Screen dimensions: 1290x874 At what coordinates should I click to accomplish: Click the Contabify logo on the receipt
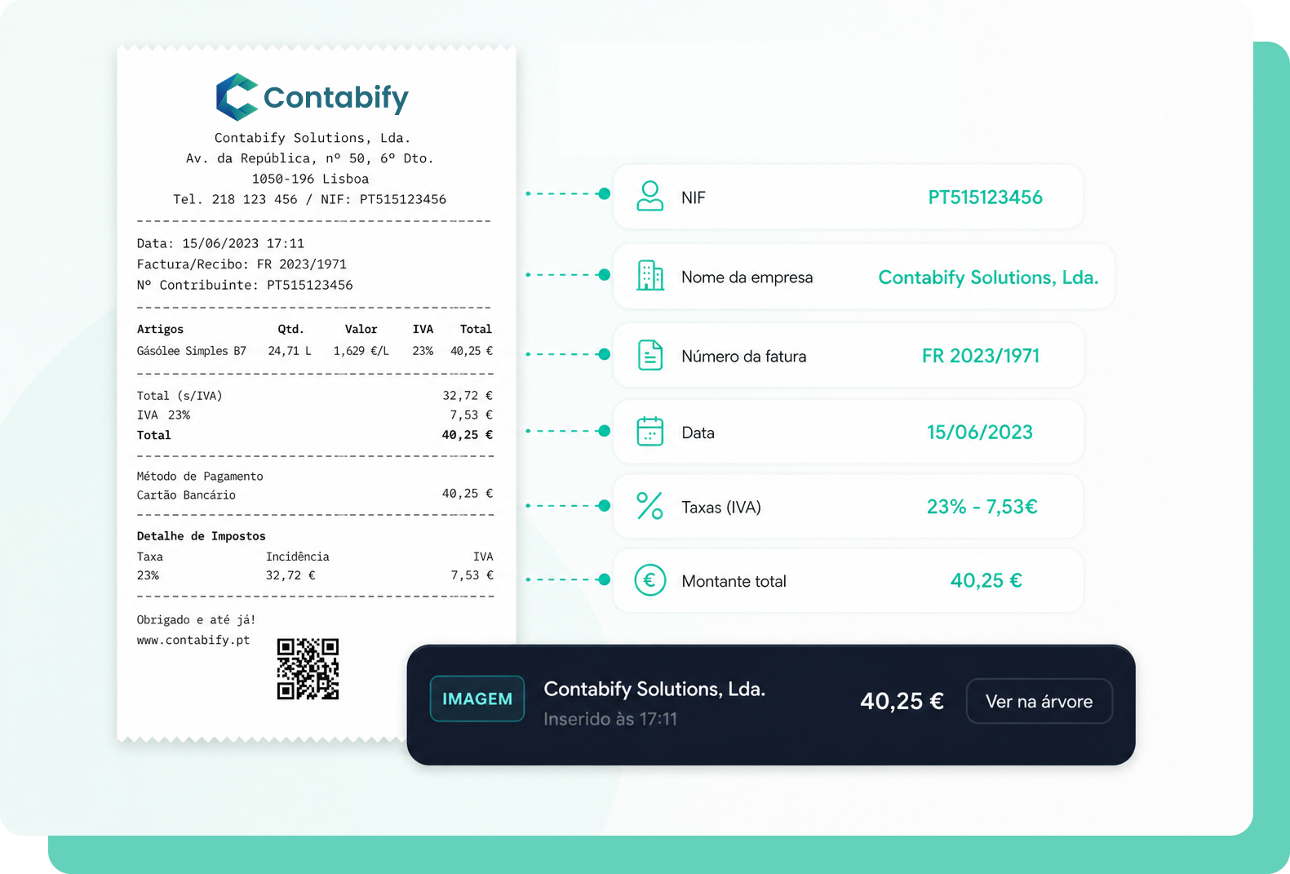312,97
